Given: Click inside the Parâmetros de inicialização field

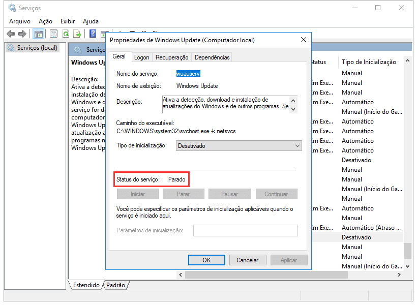Looking at the screenshot, I should (x=246, y=230).
